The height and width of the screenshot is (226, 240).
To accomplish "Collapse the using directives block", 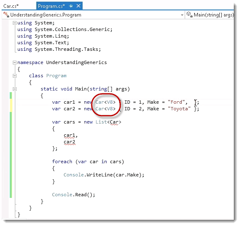I will click(14, 23).
